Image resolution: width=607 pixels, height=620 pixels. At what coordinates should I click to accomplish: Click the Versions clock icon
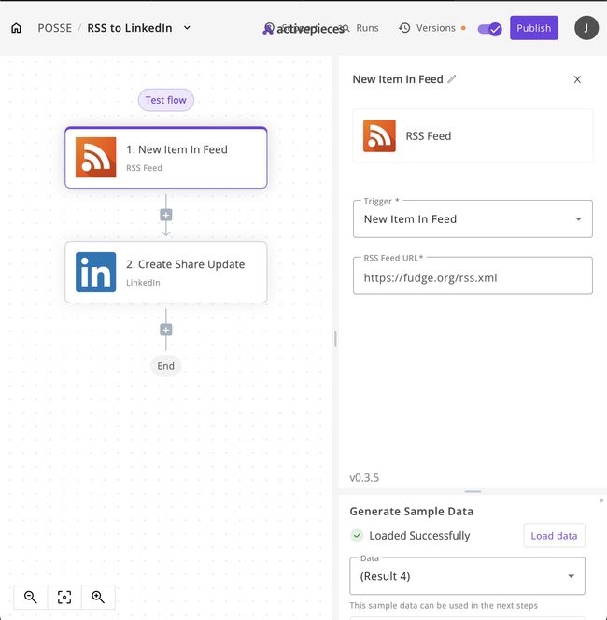[404, 28]
